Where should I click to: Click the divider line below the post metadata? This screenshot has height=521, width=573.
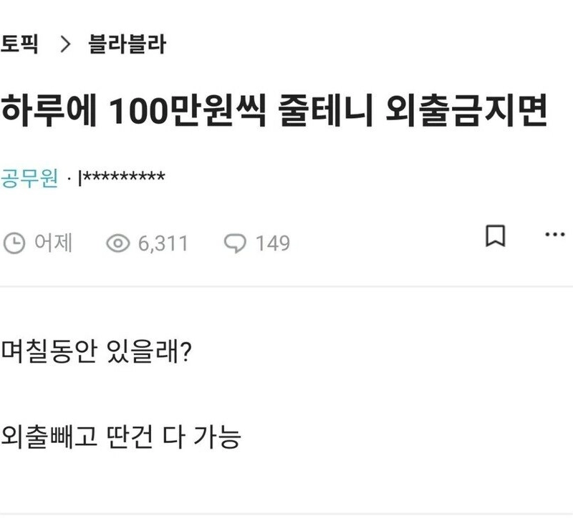pos(286,287)
